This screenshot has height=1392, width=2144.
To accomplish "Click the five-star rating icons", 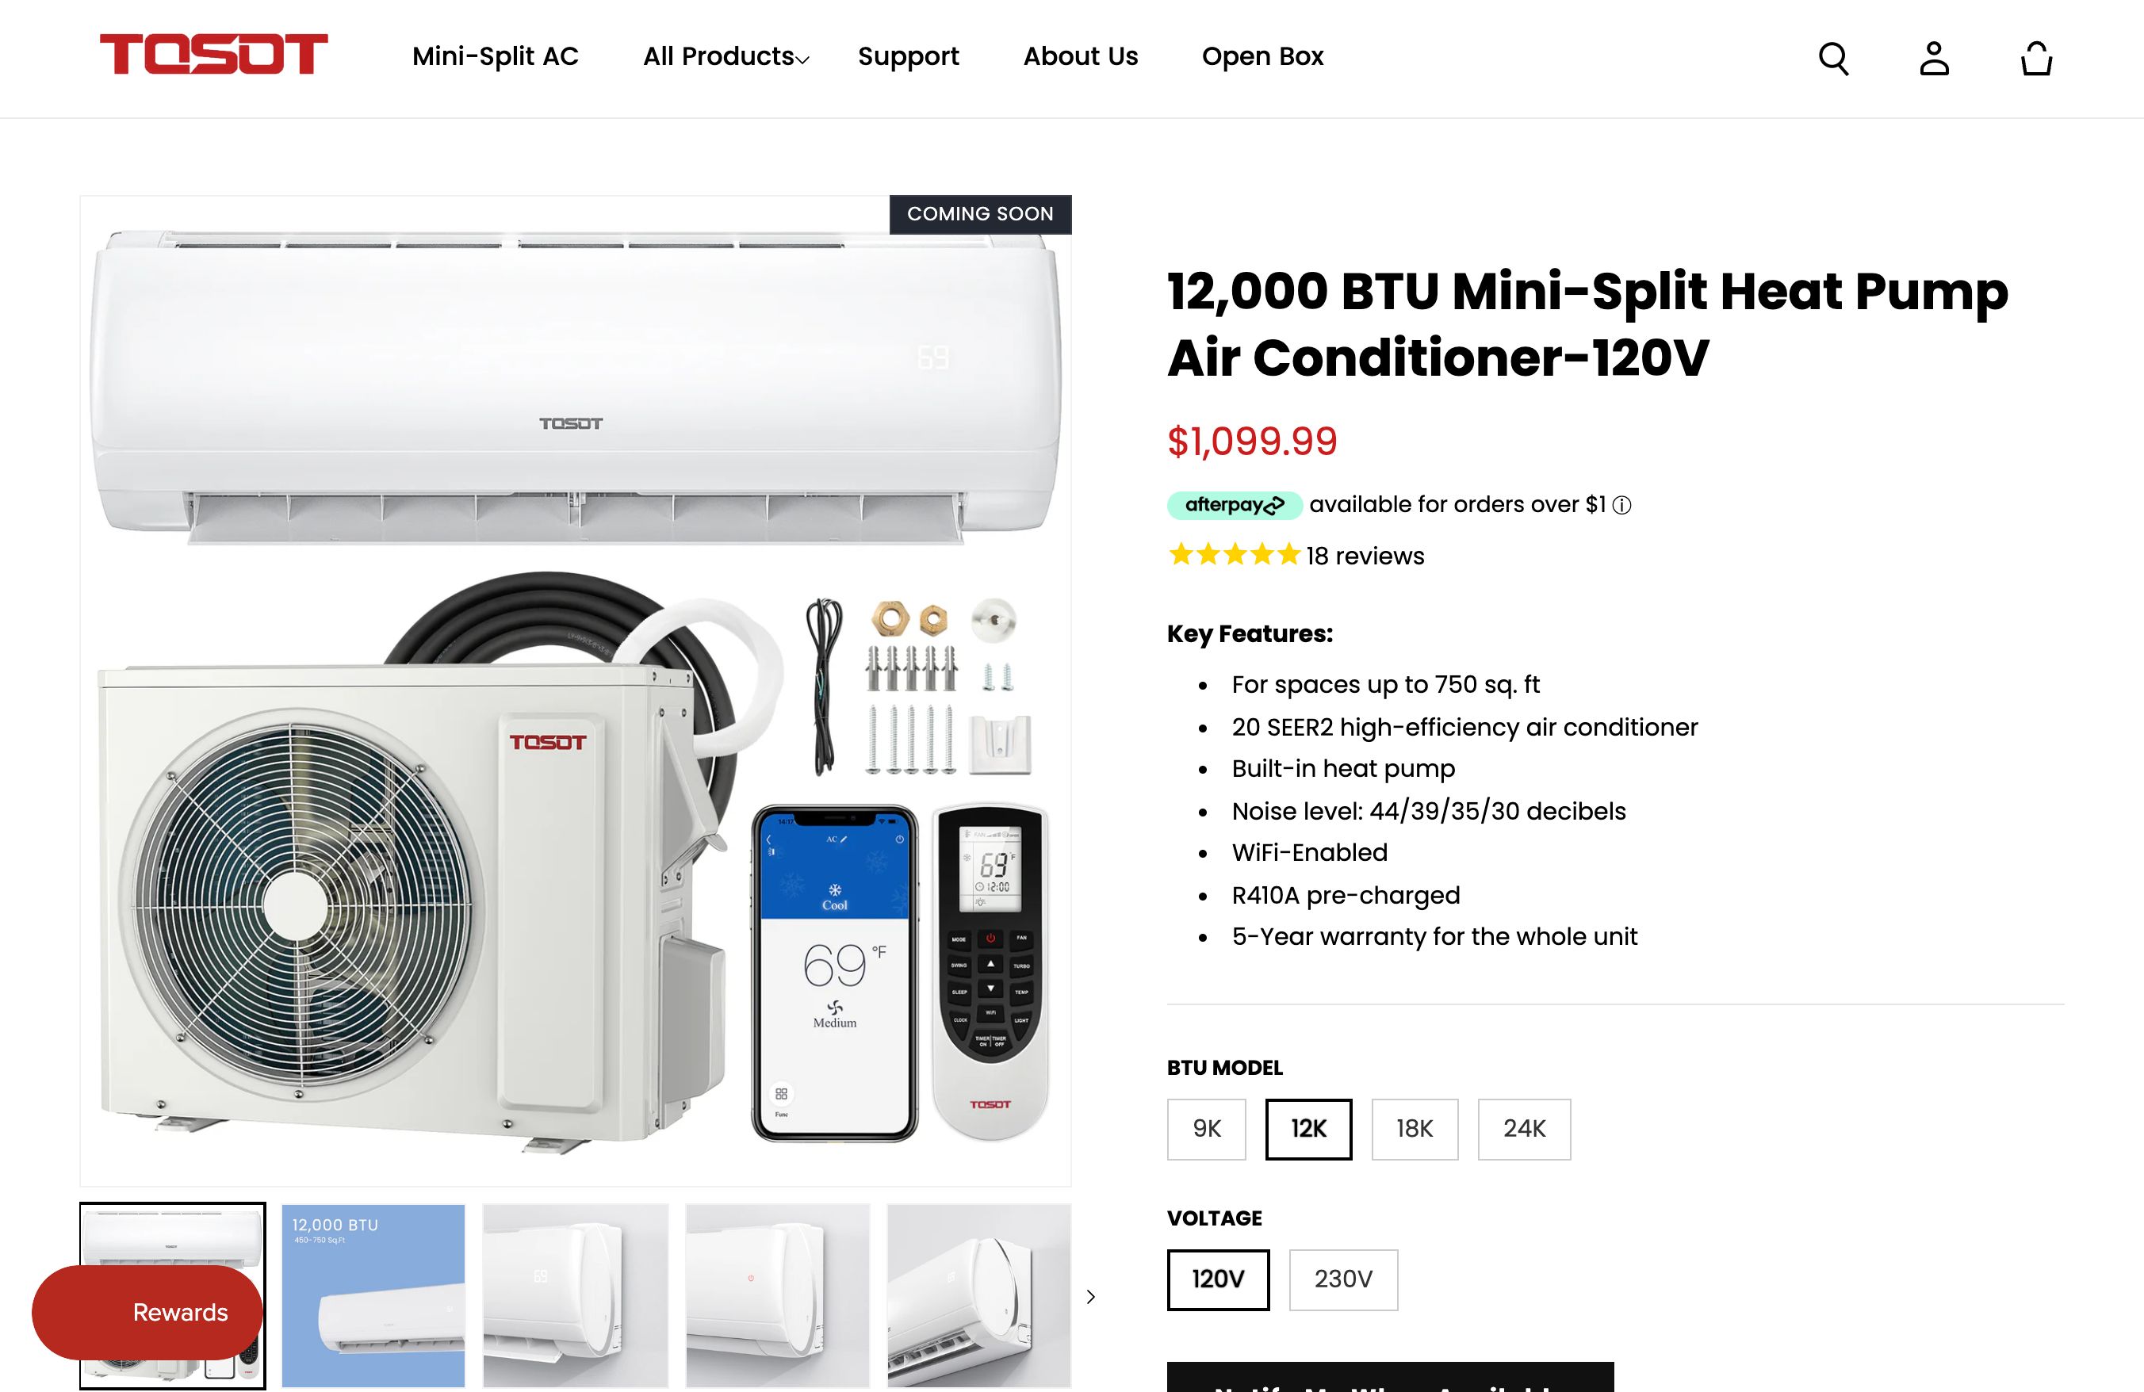I will pos(1235,555).
